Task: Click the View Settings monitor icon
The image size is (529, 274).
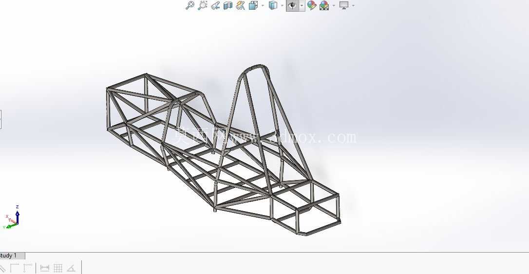Action: 344,5
